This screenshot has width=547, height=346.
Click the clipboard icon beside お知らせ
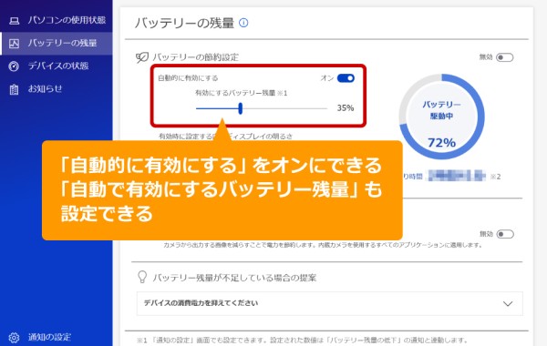[14, 89]
